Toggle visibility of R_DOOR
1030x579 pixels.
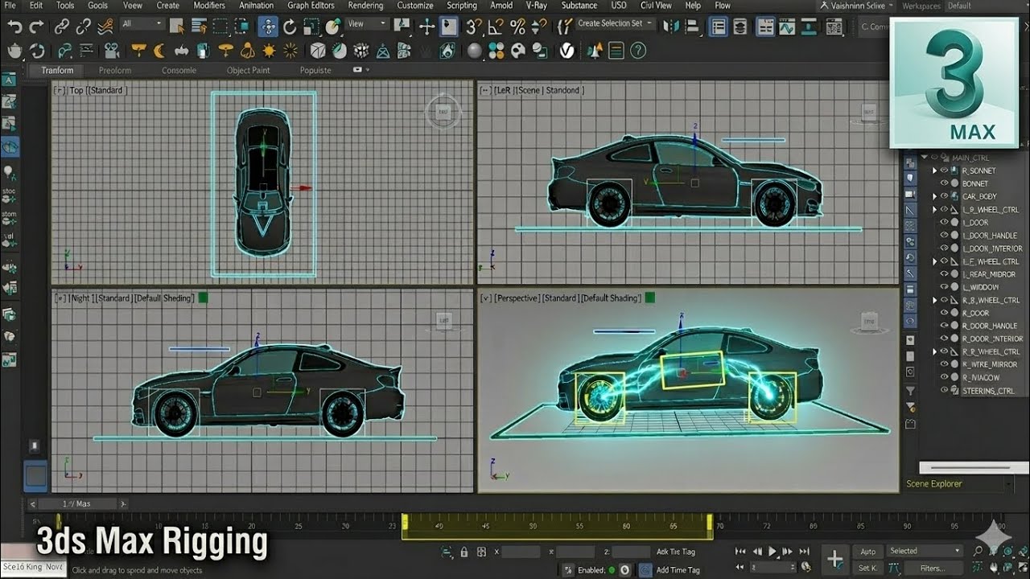click(x=946, y=313)
